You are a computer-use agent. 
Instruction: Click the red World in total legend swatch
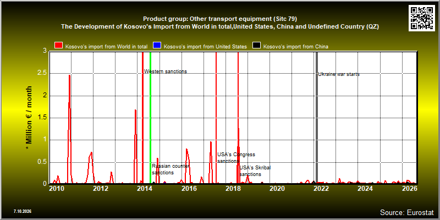tap(59, 46)
